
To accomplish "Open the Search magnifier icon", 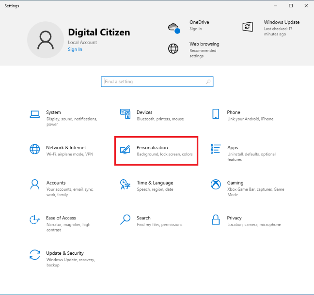I will click(125, 219).
